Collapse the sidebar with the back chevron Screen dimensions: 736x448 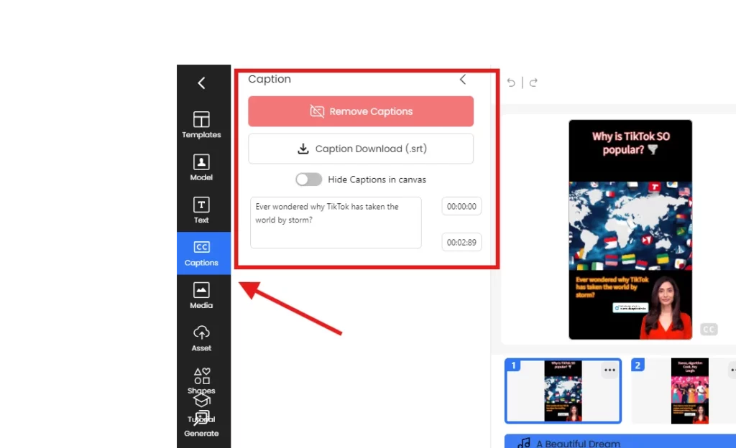(x=201, y=83)
